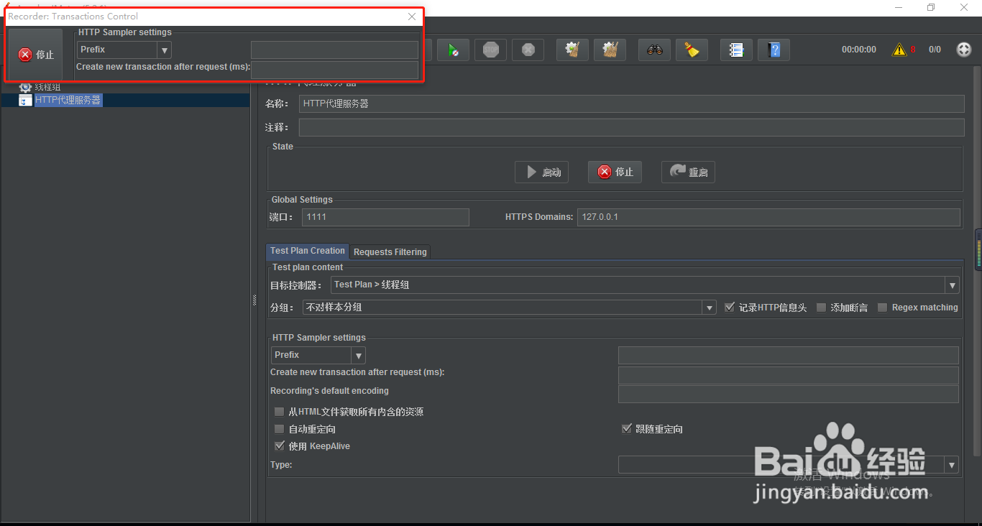Click the 名称 name field
The height and width of the screenshot is (526, 982).
click(x=632, y=104)
